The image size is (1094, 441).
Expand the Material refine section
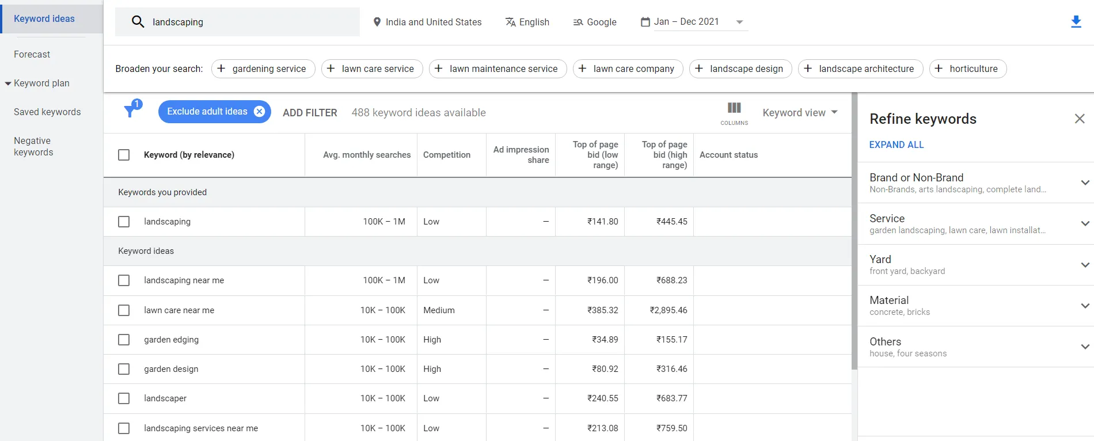pos(1085,306)
